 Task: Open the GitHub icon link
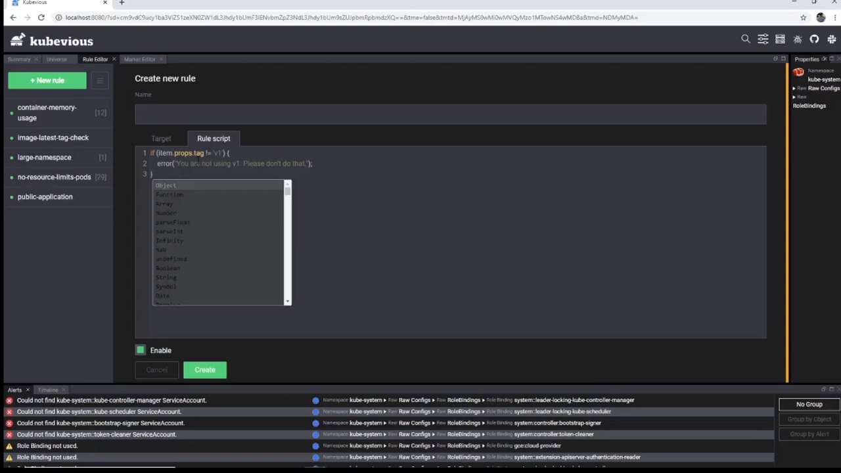815,39
